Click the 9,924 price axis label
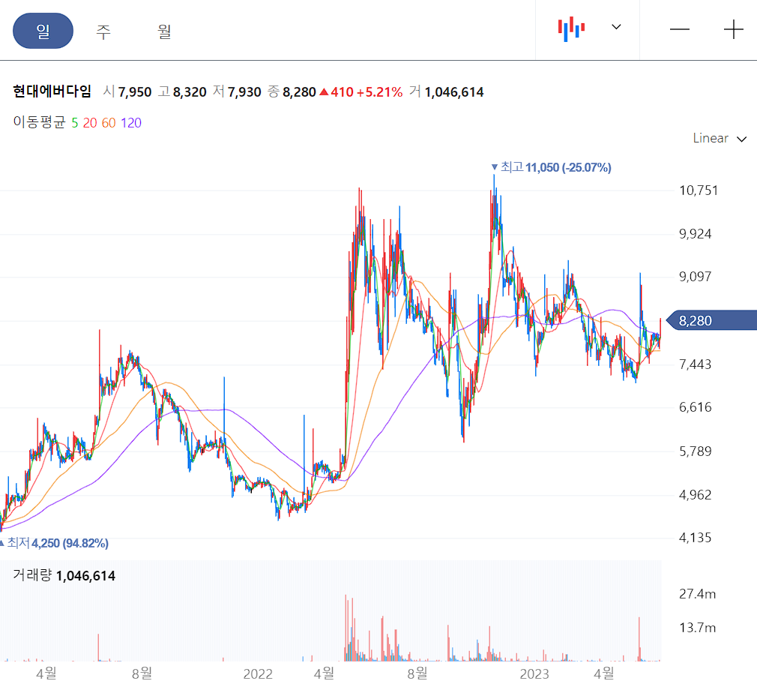 (696, 234)
